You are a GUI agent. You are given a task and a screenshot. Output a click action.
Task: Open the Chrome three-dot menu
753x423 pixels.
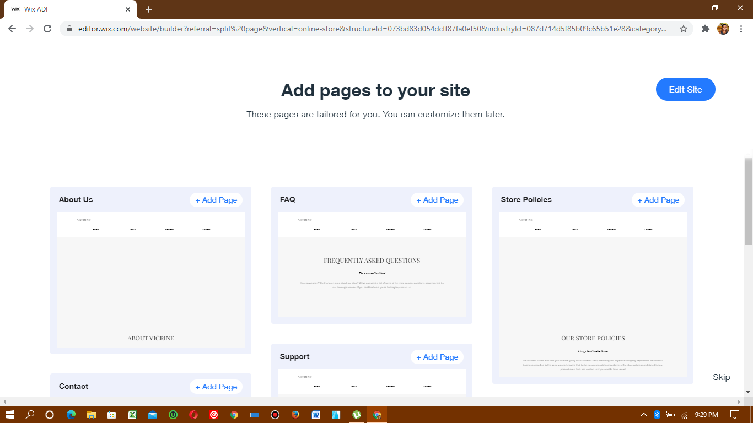coord(740,29)
